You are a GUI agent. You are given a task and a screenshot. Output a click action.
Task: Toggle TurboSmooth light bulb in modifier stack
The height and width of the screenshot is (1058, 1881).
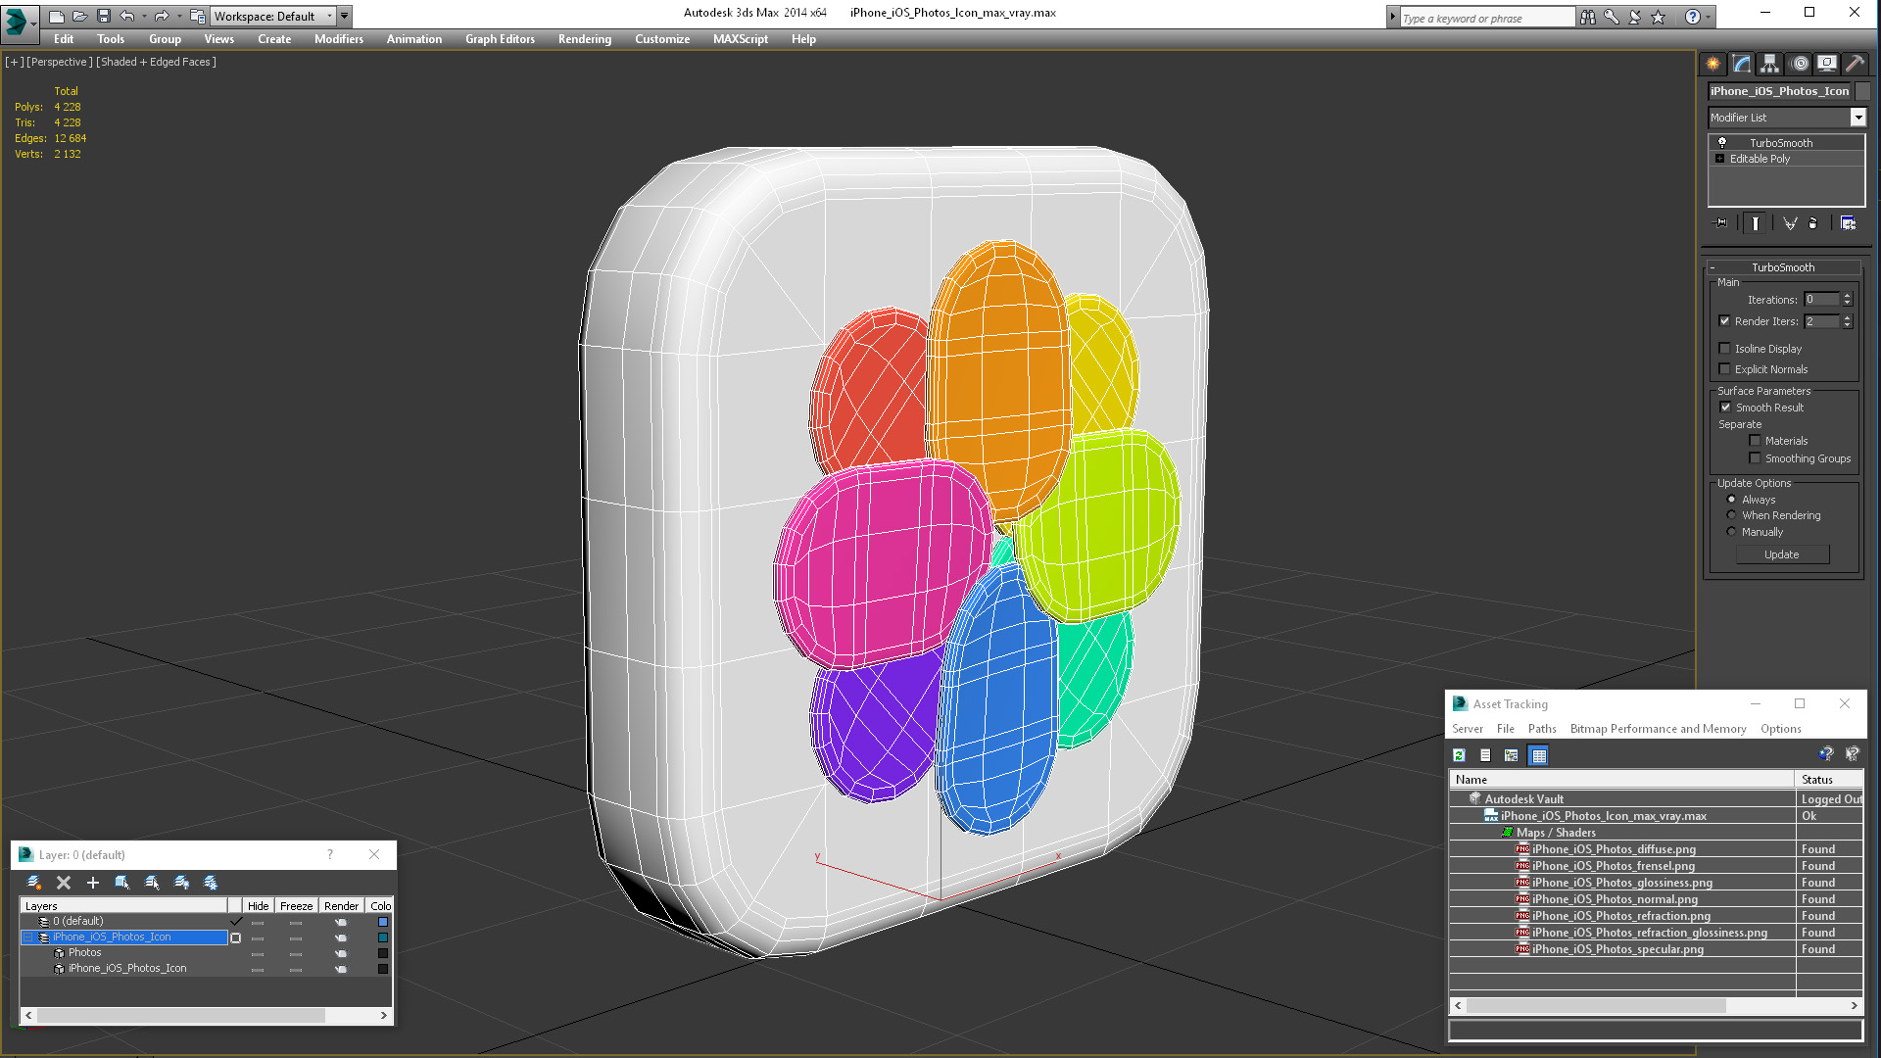(1721, 143)
